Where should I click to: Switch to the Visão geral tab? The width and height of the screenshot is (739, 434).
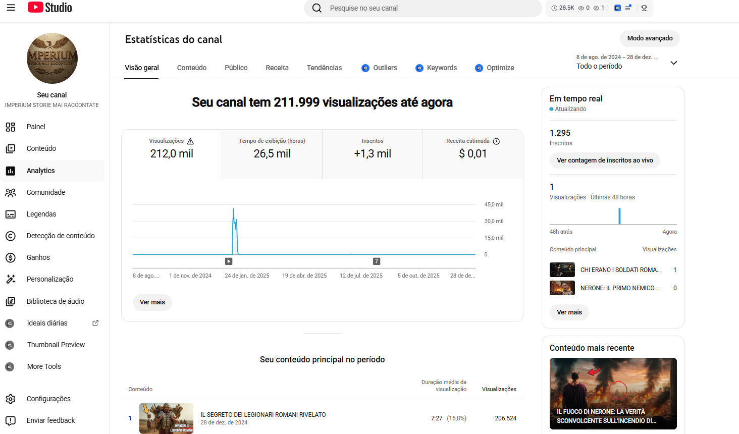click(142, 68)
